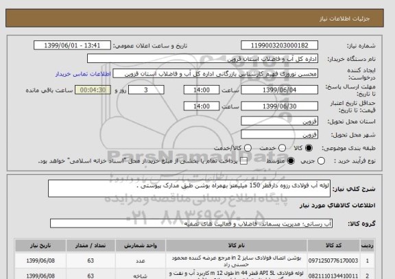395x279 pixels.
Task: Click the واحد شمارش column header
Action: coord(141,245)
